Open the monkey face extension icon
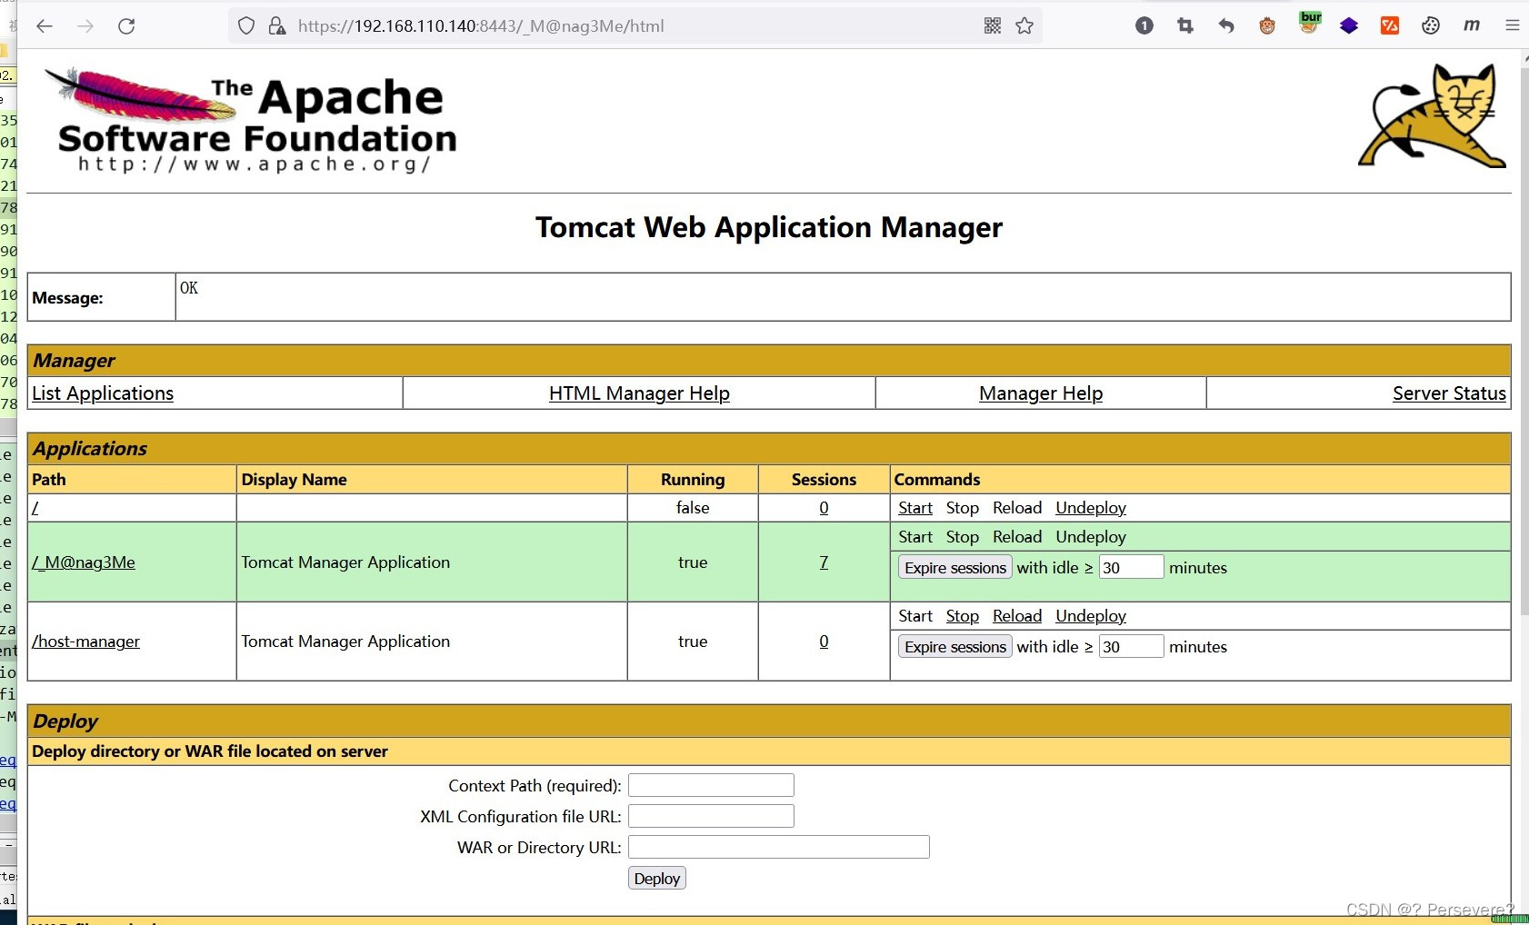The height and width of the screenshot is (925, 1529). click(x=1267, y=26)
